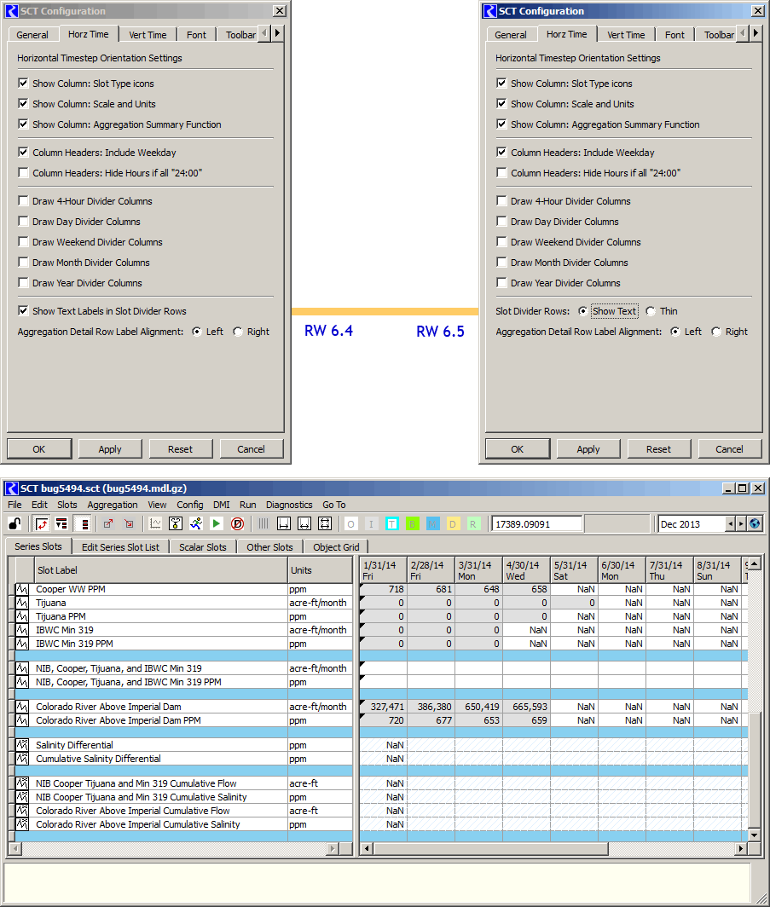The image size is (770, 907).
Task: Click the unlock padlock icon in SCT toolbar
Action: (x=15, y=524)
